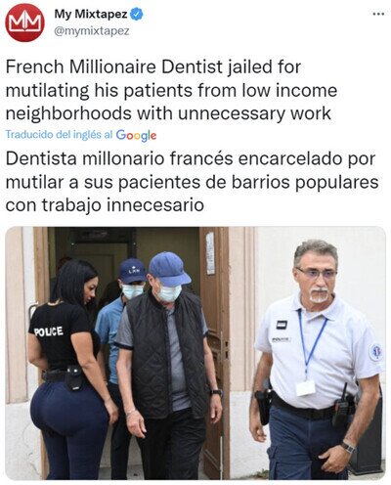Open the My Mixtapez profile avatar

click(x=24, y=22)
